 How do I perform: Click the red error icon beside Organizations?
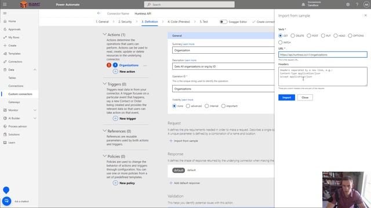tap(109, 65)
